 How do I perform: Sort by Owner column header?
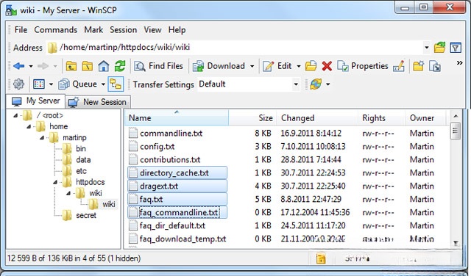click(426, 117)
